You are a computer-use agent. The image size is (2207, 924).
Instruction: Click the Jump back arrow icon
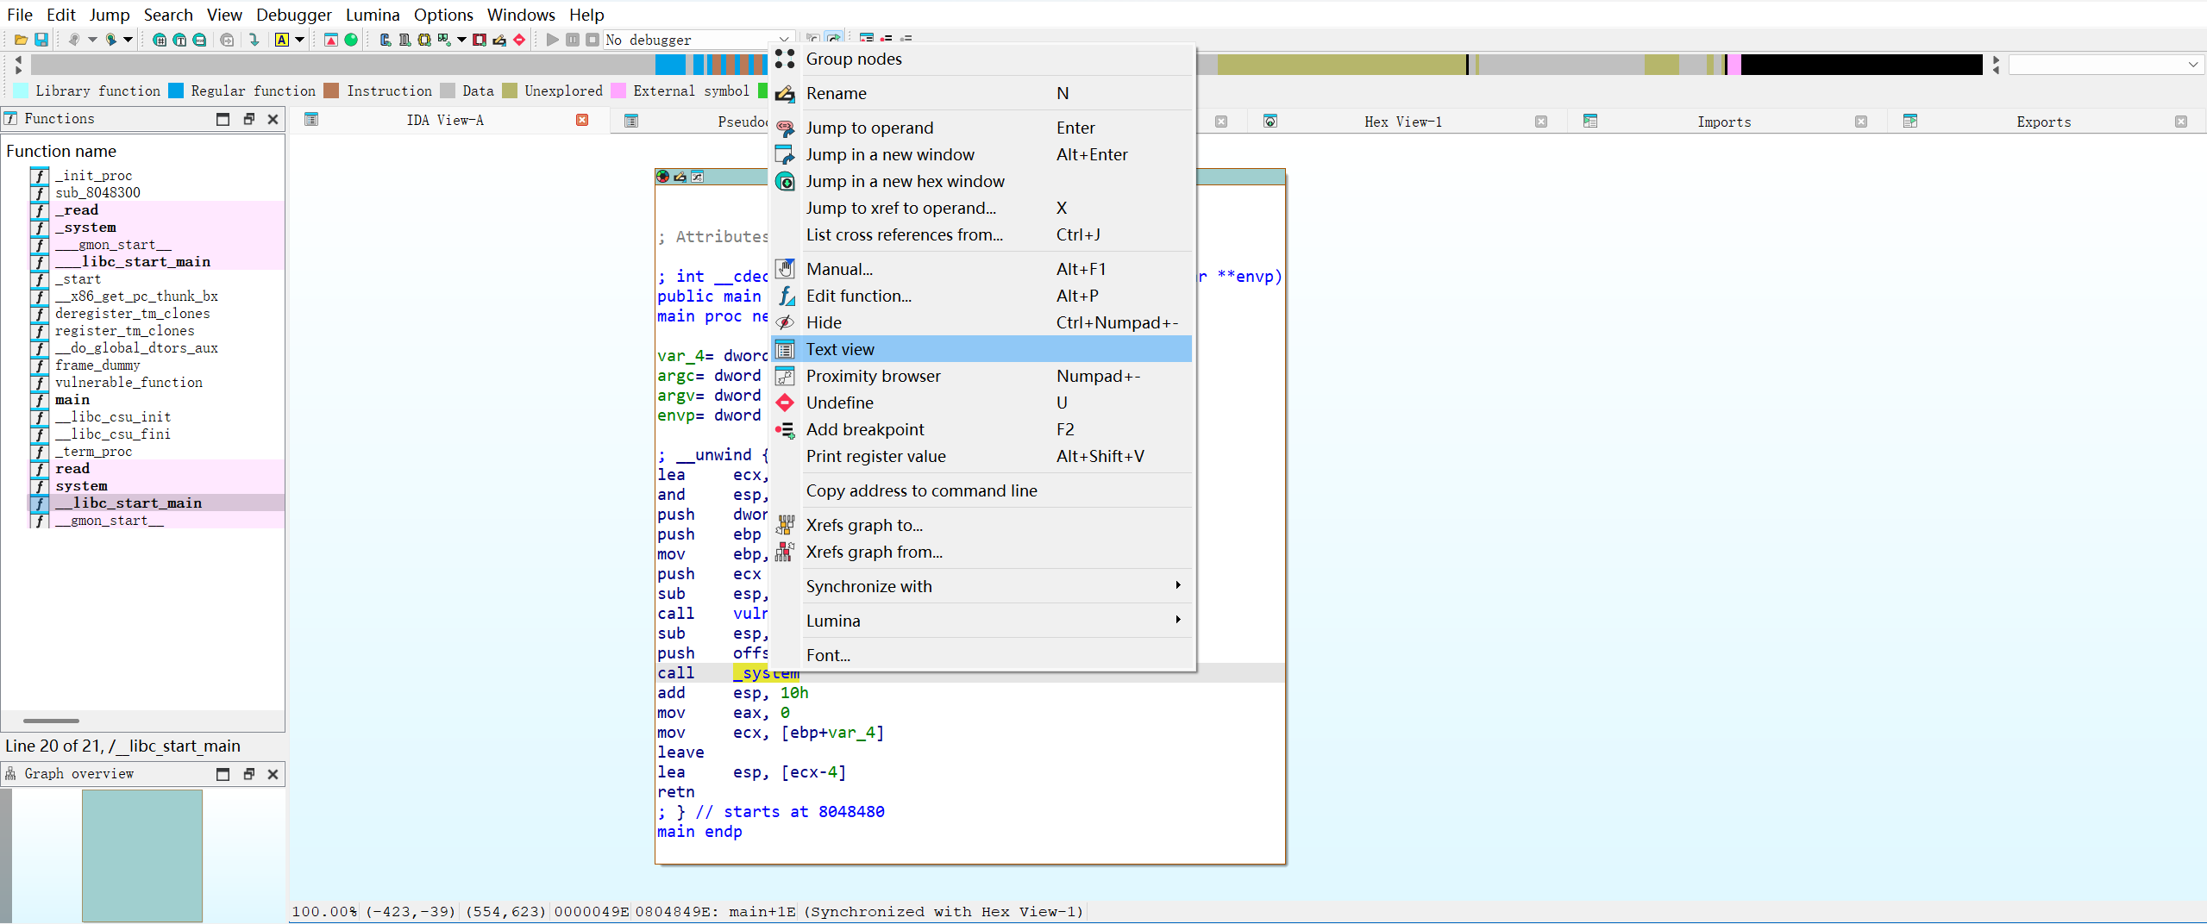point(74,40)
